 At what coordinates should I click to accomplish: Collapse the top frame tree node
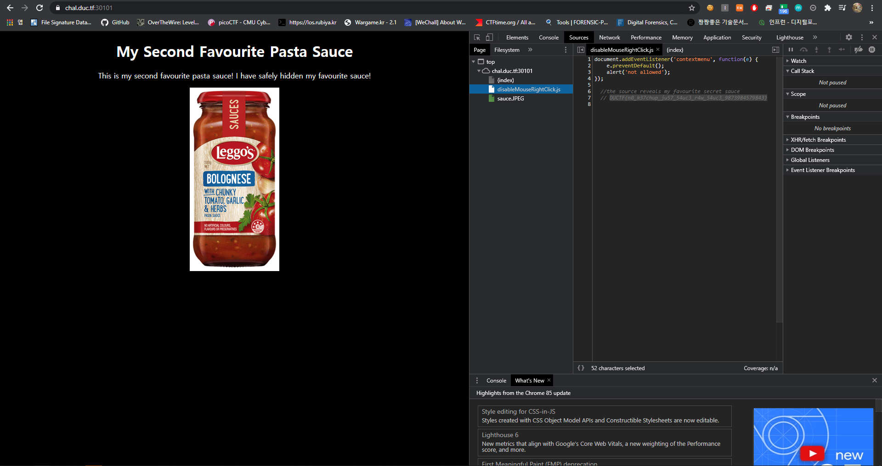pyautogui.click(x=474, y=62)
